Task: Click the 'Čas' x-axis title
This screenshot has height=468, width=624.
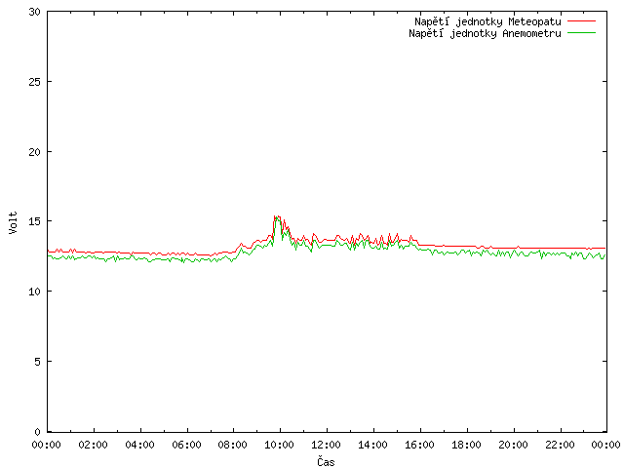Action: 326,461
